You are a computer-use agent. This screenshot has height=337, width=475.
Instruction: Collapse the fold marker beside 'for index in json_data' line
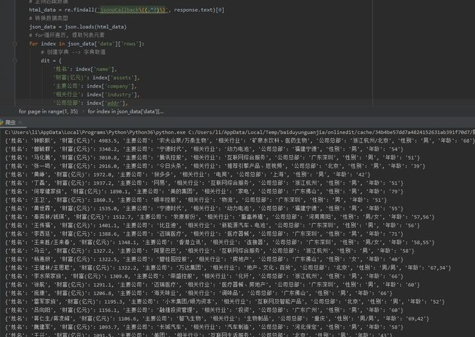(x=15, y=44)
